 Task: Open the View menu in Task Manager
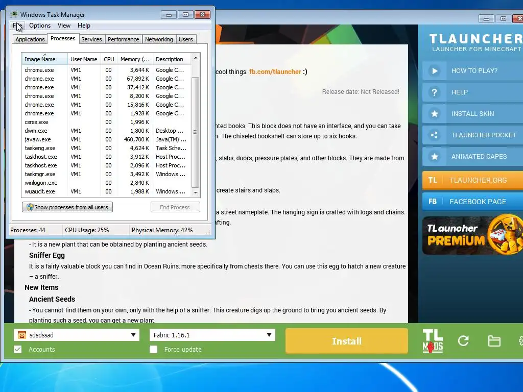pyautogui.click(x=64, y=26)
